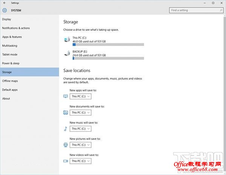Click 'New apps will save to:' label

click(x=83, y=90)
